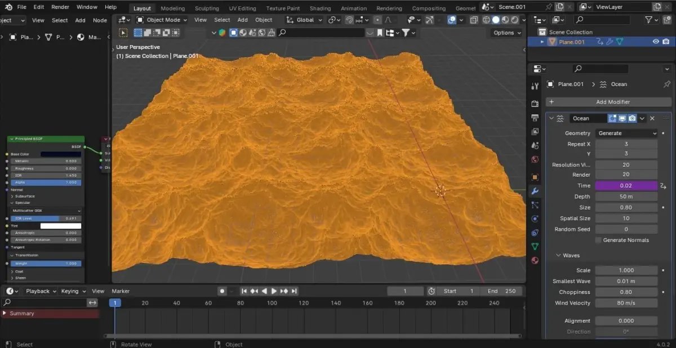Remove the Ocean modifier with X

coord(652,118)
